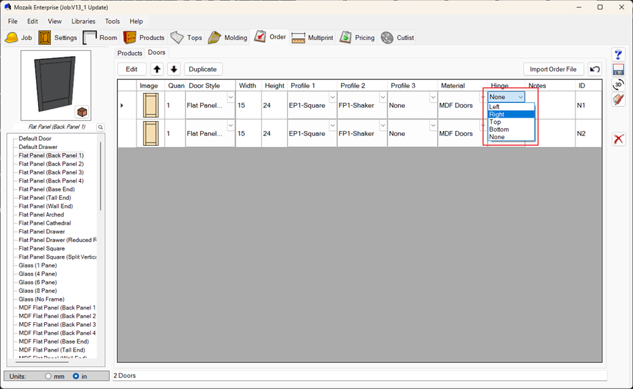Open Profile 2 dropdown in row N1

click(383, 98)
